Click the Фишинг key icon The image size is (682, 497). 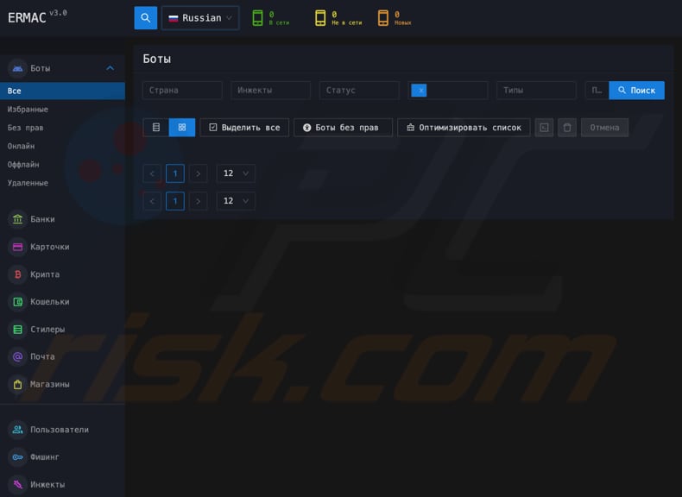click(x=17, y=456)
